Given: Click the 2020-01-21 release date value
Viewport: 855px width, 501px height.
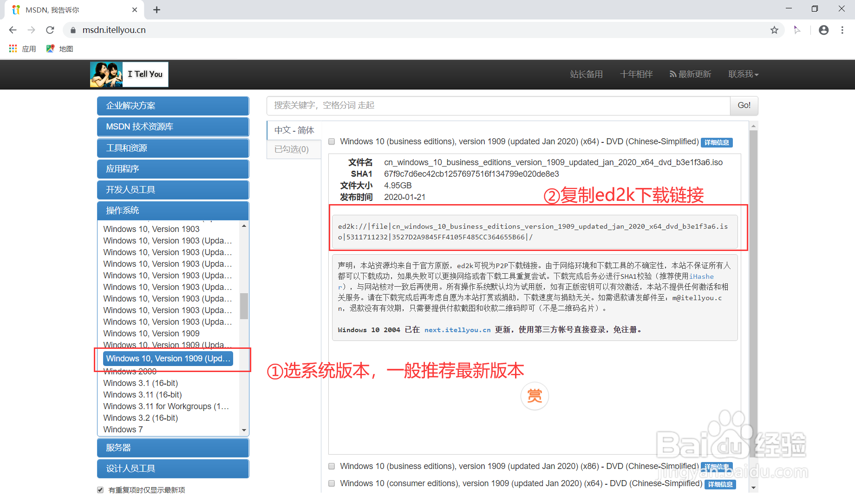Looking at the screenshot, I should pyautogui.click(x=405, y=197).
